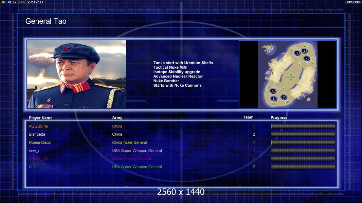Click start position 6 on the map
This screenshot has height=203, width=362.
(274, 99)
